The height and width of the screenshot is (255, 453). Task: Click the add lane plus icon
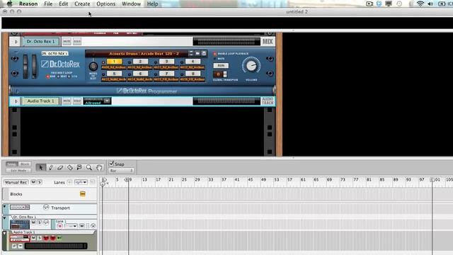pos(69,182)
